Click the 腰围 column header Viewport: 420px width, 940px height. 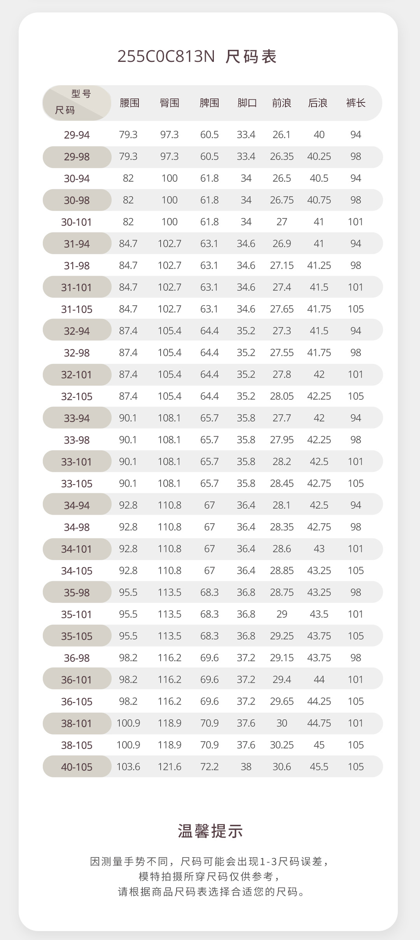coord(129,103)
